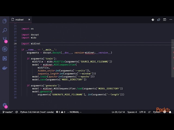Place cursor on 'import mido' line

coord(29,38)
